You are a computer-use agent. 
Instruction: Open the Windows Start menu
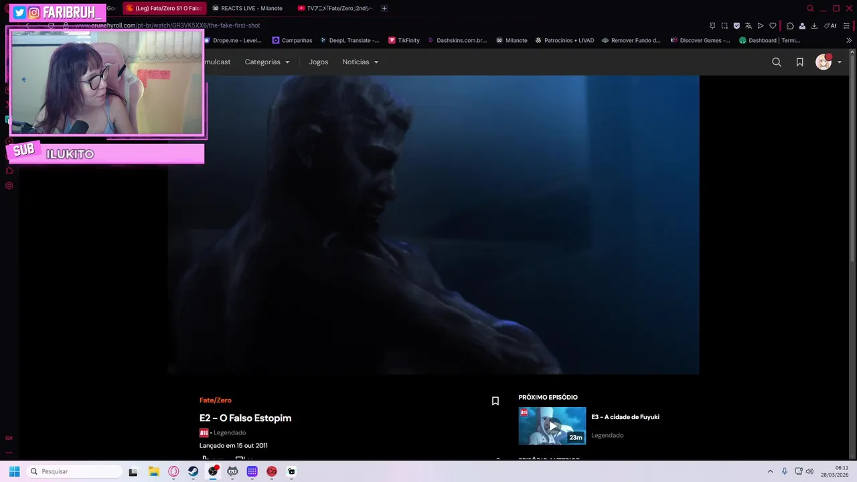[14, 471]
